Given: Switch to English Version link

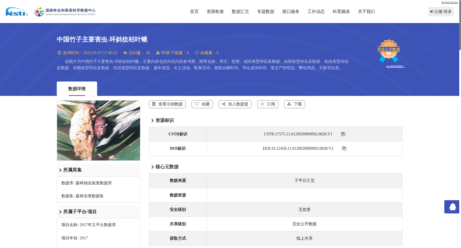Looking at the screenshot, I should click(449, 2).
